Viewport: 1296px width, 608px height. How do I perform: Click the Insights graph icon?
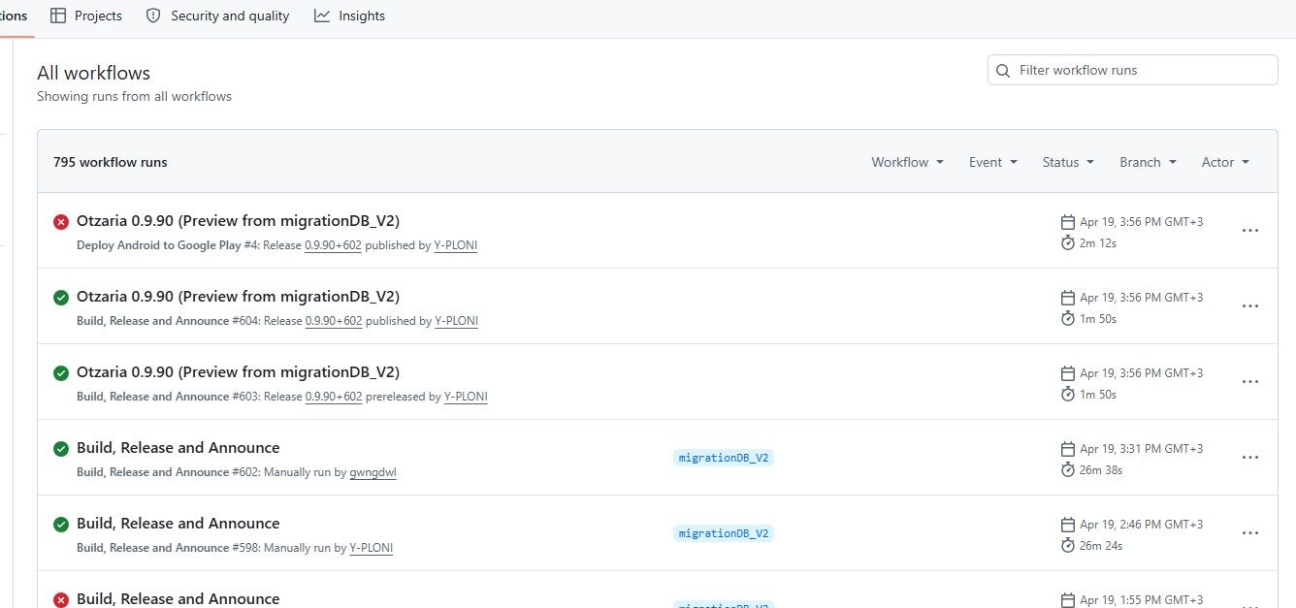click(x=322, y=16)
